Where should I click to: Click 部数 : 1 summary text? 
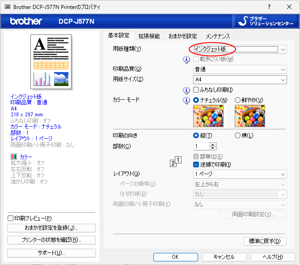20,132
